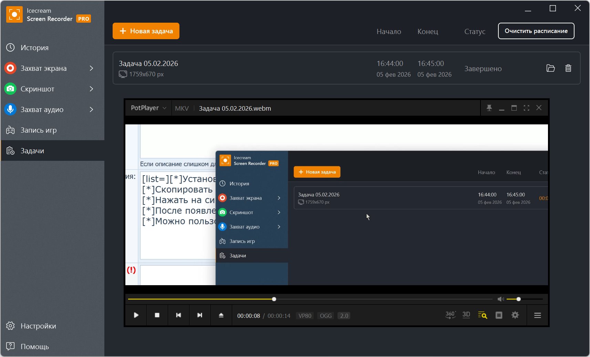The width and height of the screenshot is (590, 357).
Task: Toggle 3D video mode
Action: tap(466, 315)
